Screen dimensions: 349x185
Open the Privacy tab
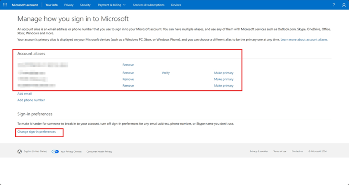69,5
